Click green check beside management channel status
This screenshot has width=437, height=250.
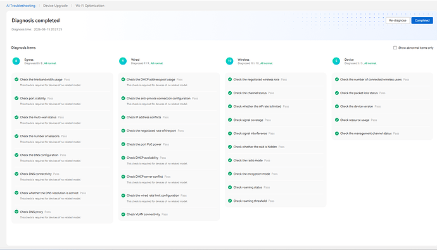click(x=337, y=134)
